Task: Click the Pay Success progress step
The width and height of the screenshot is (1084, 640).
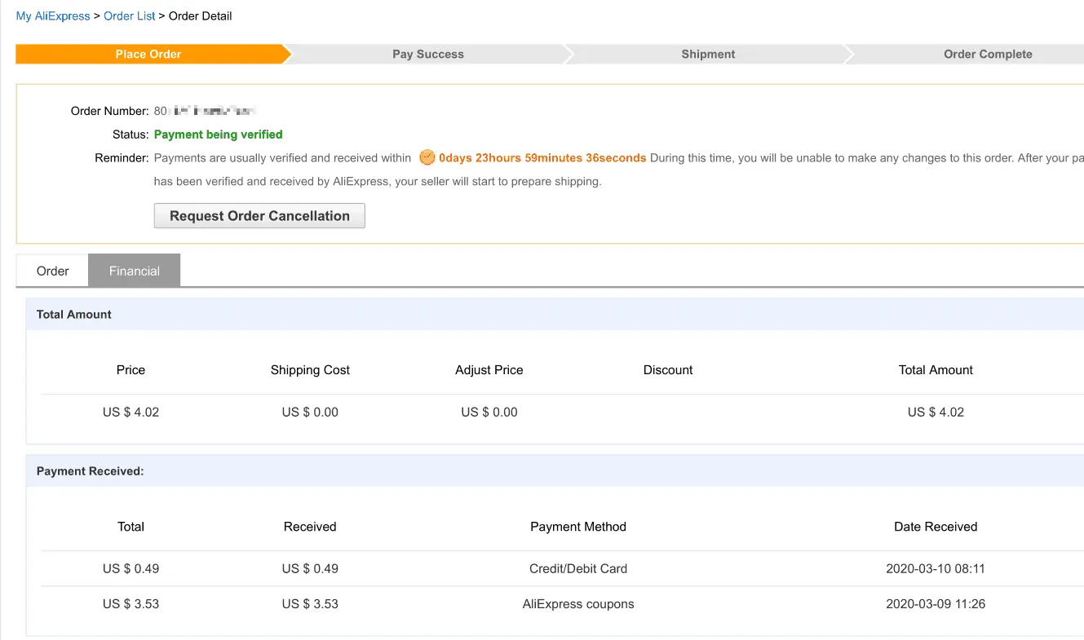Action: [x=428, y=54]
